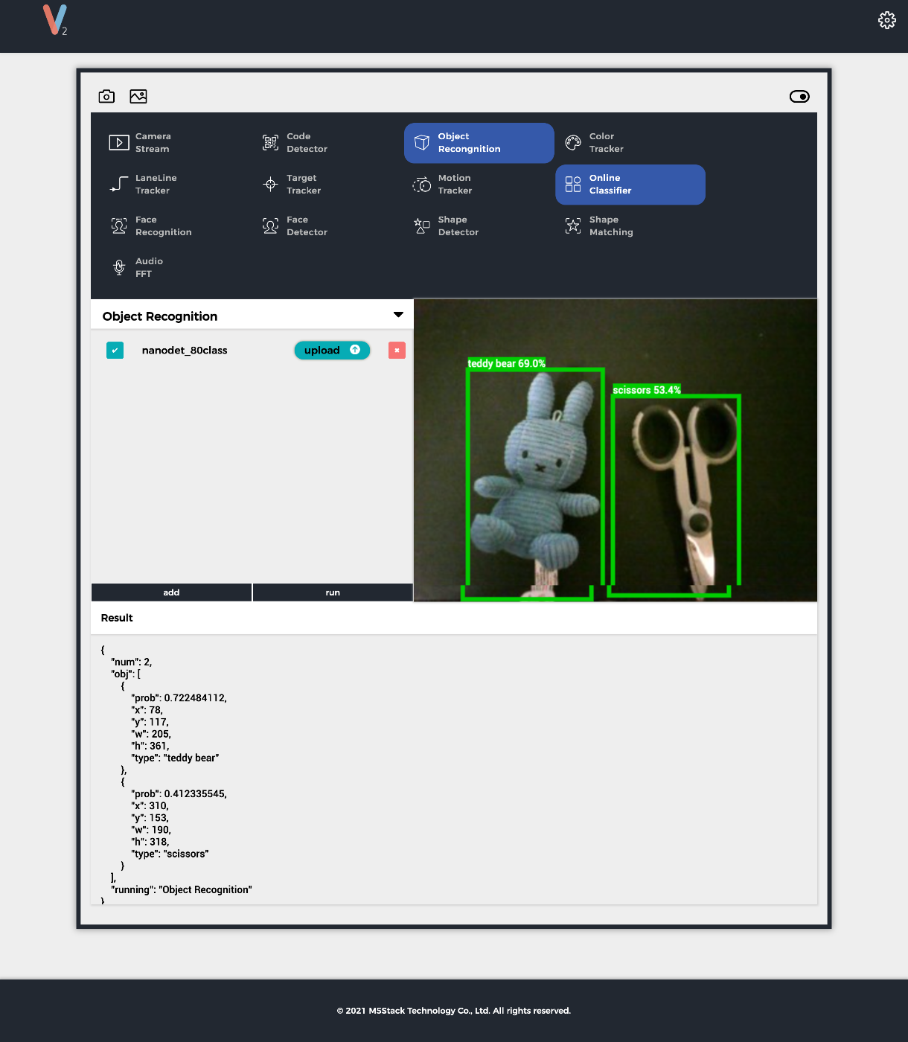Click the Target Tracker crosshair icon
Screen dimensions: 908x1042
point(271,185)
